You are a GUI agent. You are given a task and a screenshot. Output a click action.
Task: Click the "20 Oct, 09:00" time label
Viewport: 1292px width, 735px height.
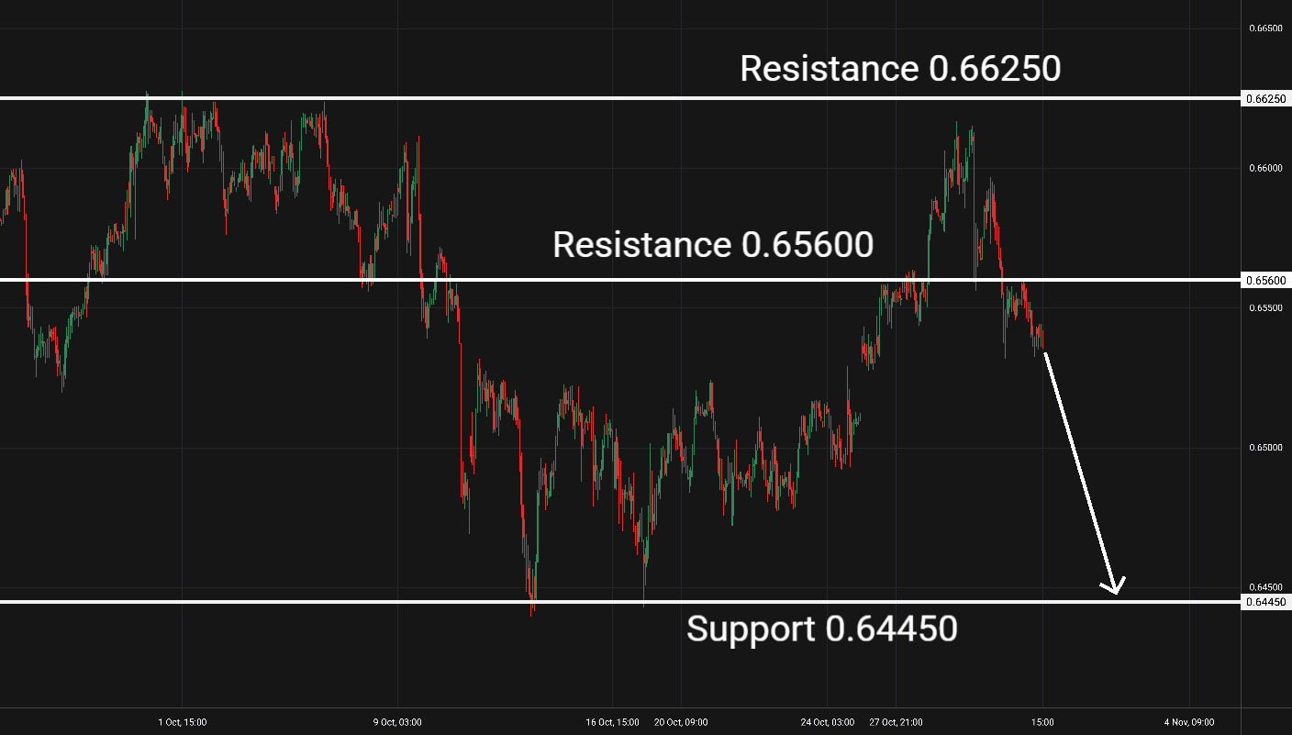pos(681,722)
